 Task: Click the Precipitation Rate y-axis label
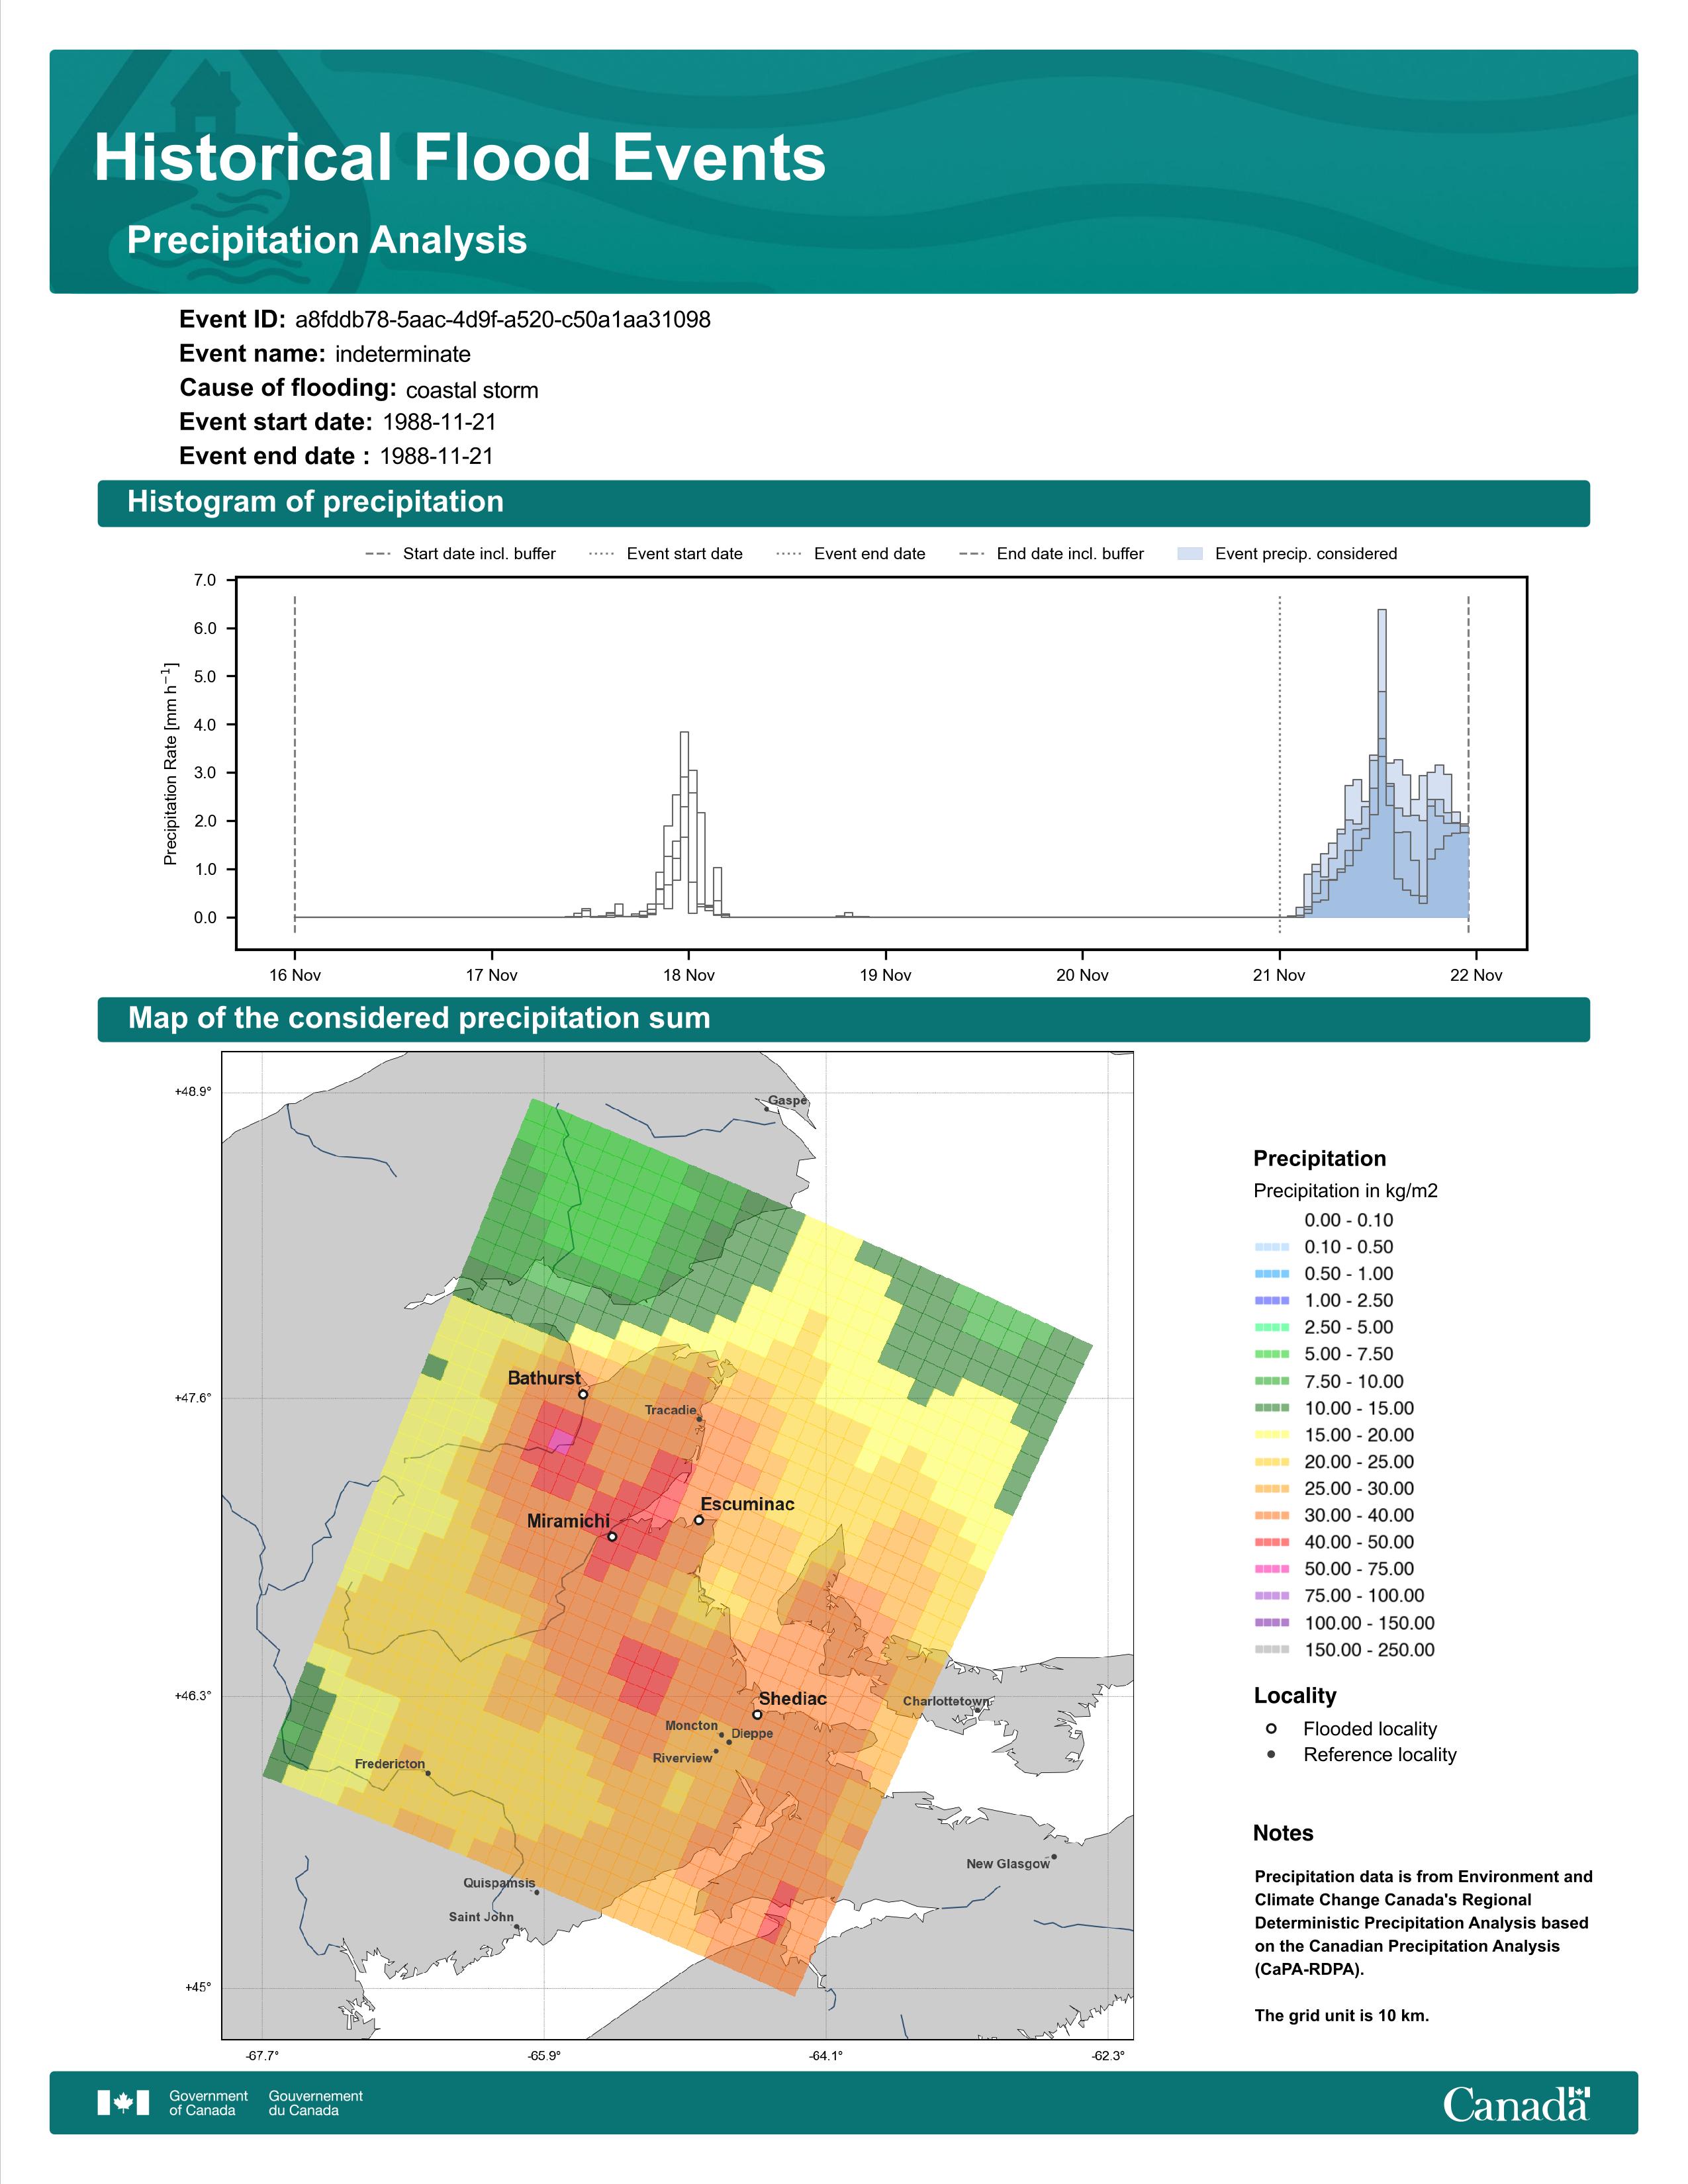[x=170, y=763]
